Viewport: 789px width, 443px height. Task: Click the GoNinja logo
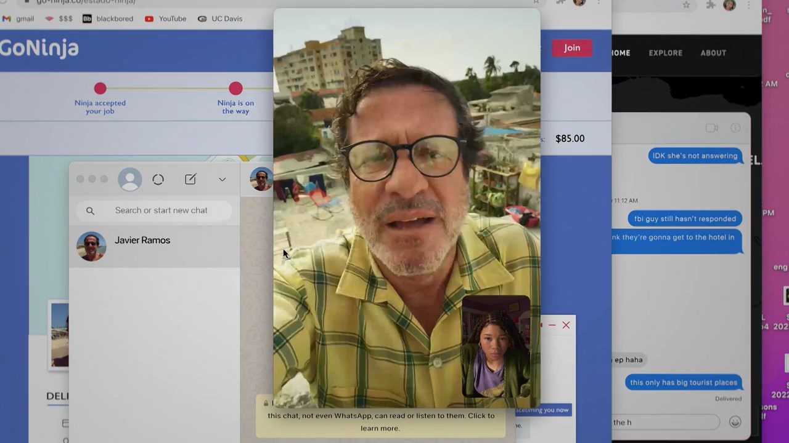39,48
